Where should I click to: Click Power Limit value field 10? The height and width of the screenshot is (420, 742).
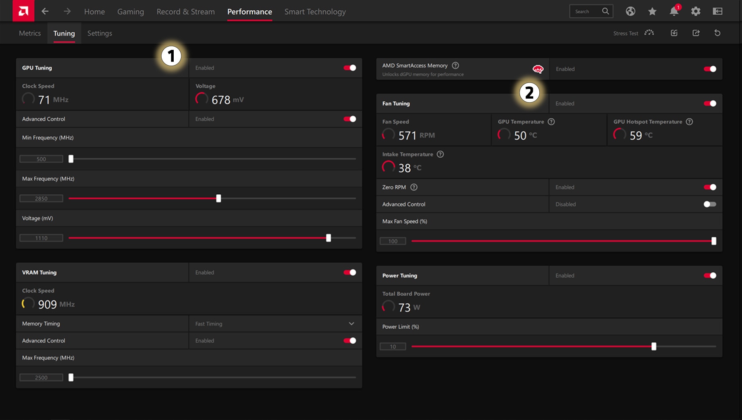click(393, 346)
